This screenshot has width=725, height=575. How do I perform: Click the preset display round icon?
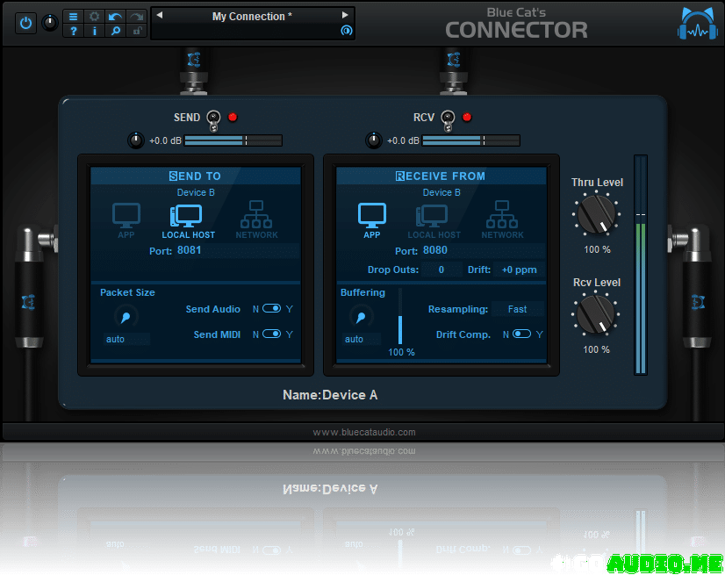click(347, 31)
